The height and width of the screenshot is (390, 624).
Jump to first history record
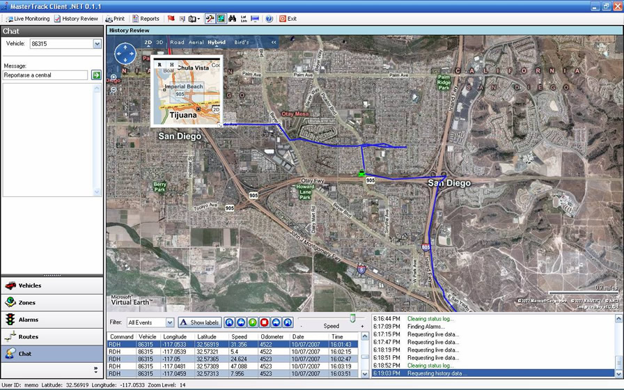229,322
